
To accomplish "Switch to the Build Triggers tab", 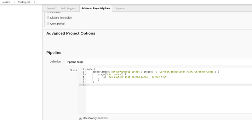I will tap(68, 8).
